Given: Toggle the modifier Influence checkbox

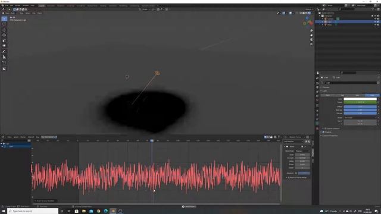Looking at the screenshot, I should click(296, 173).
